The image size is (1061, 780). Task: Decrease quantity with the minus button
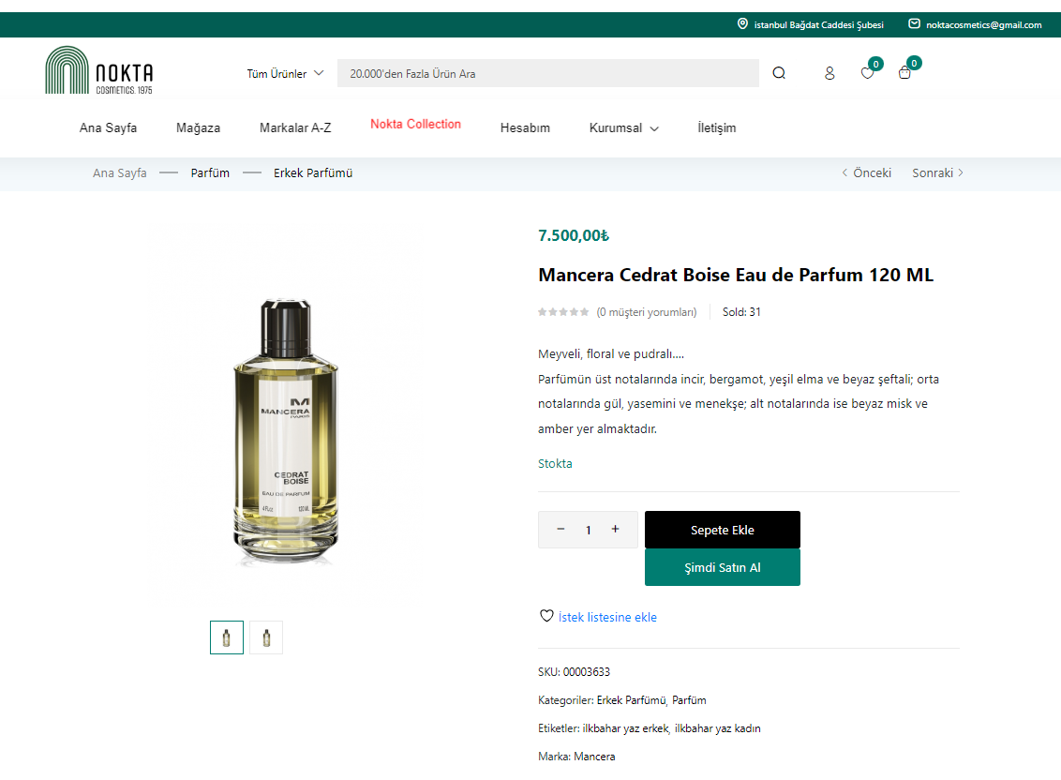pyautogui.click(x=560, y=529)
